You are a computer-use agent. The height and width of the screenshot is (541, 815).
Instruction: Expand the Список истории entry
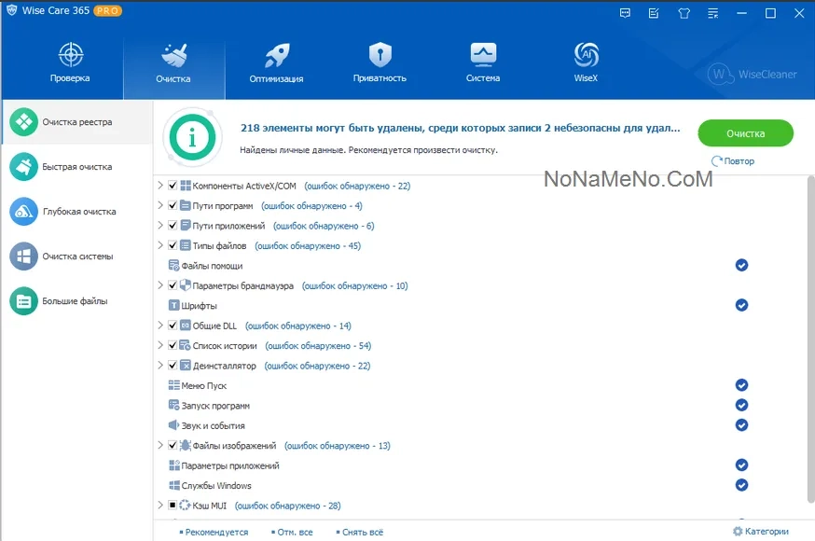[160, 345]
